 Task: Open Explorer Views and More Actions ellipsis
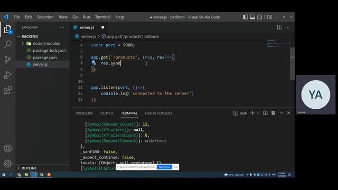tap(62, 27)
